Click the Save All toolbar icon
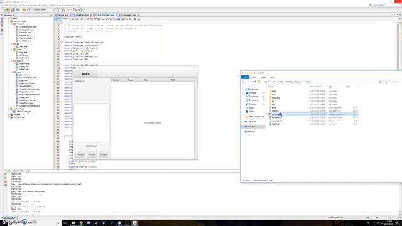 [18, 10]
